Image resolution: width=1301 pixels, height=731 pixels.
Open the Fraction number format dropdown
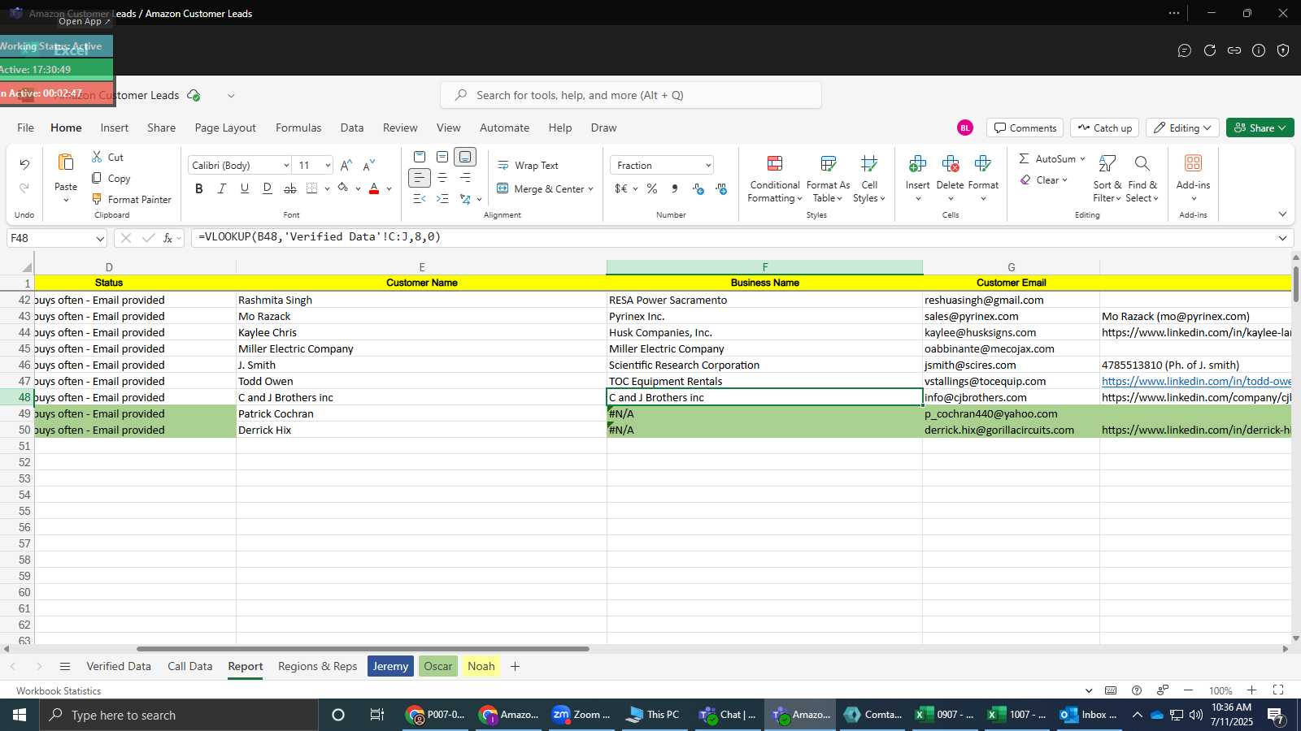[x=708, y=166]
